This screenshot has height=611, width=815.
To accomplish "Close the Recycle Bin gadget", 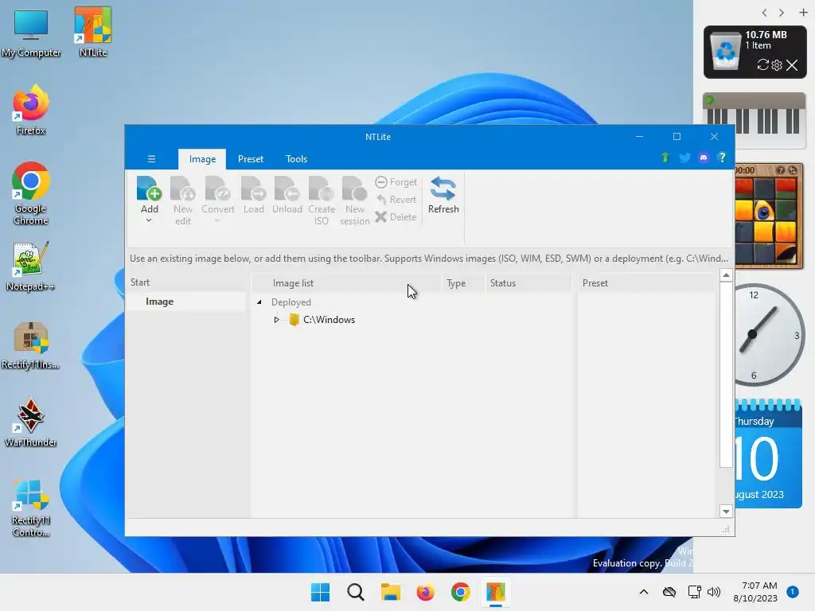I will (x=792, y=65).
